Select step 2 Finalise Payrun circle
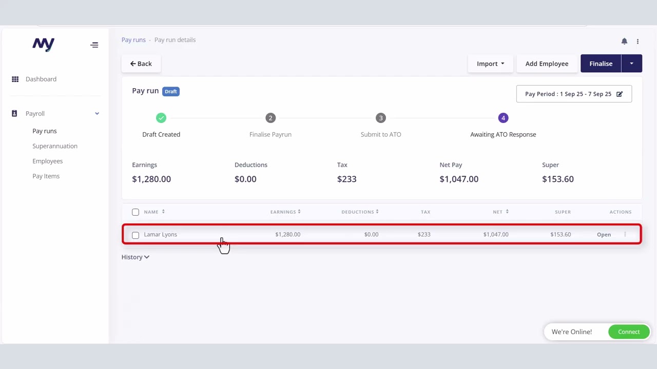 click(270, 118)
